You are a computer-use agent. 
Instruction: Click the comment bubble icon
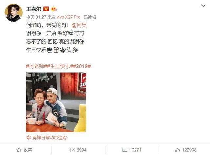pos(125,150)
